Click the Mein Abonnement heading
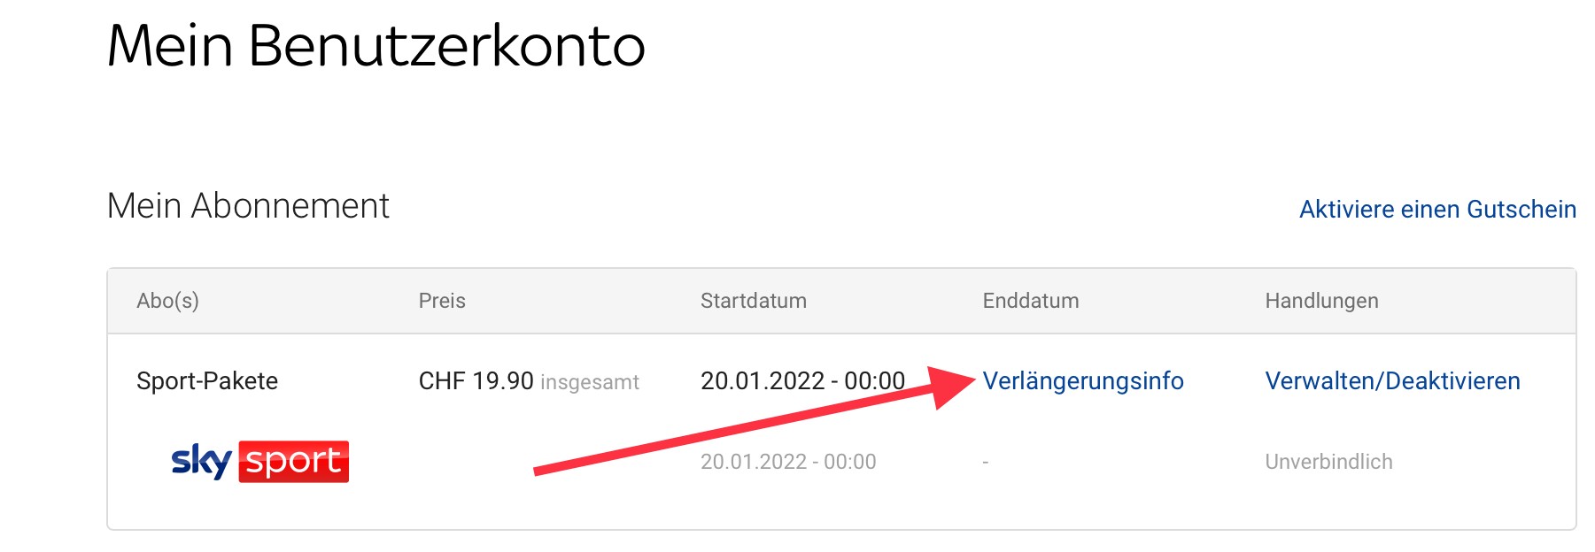 [248, 206]
